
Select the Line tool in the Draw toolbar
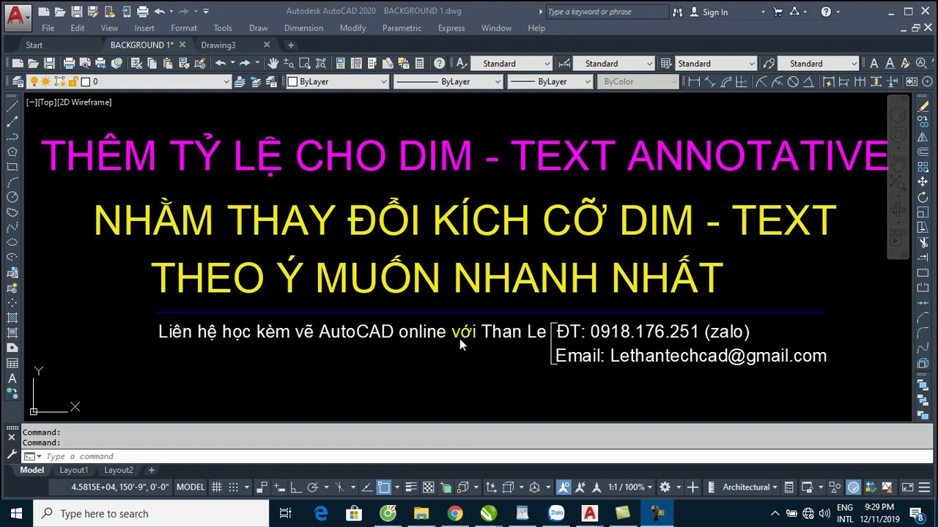(x=12, y=106)
